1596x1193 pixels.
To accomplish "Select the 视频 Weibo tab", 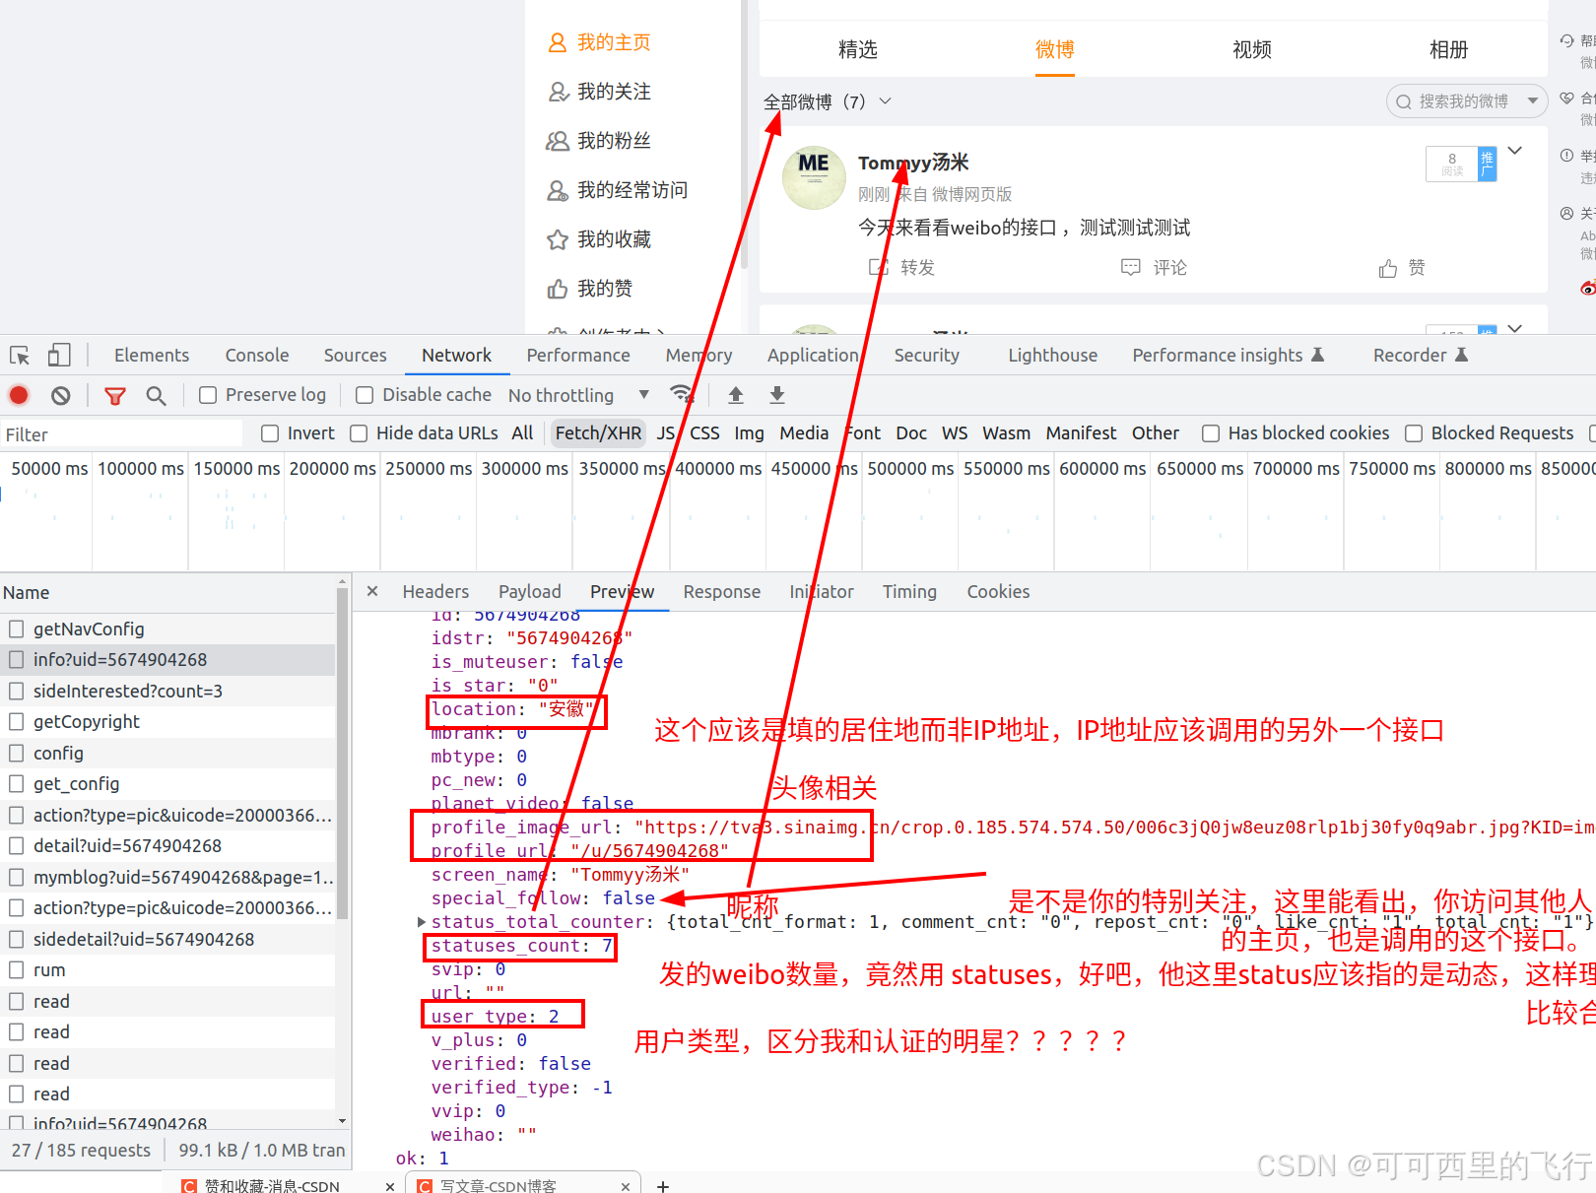I will [1252, 49].
